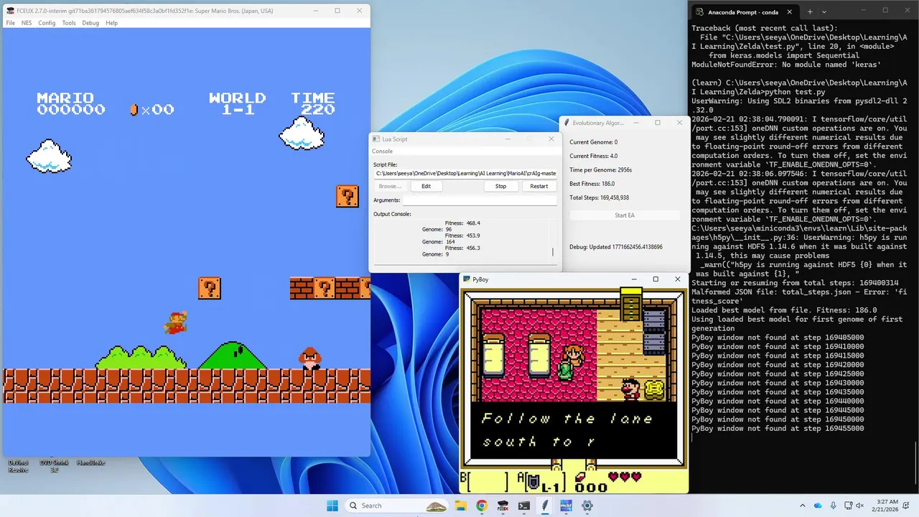Open the gear taskbar icon

(587, 506)
